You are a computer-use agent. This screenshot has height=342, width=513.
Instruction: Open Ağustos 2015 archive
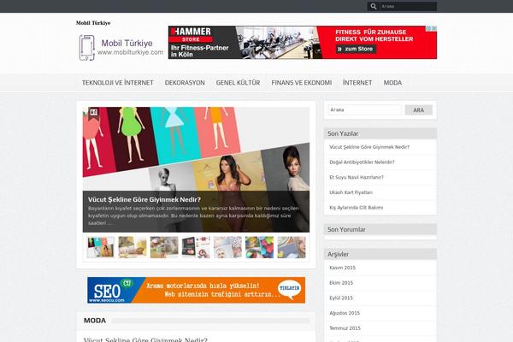click(345, 313)
